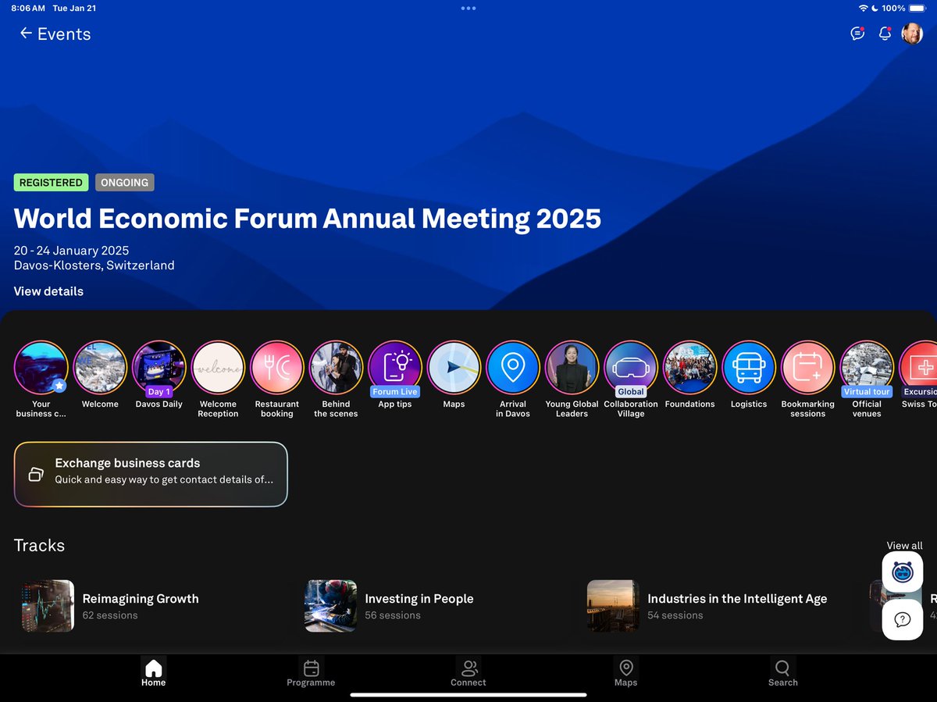Open the Logistics bus story
The height and width of the screenshot is (702, 937).
749,367
